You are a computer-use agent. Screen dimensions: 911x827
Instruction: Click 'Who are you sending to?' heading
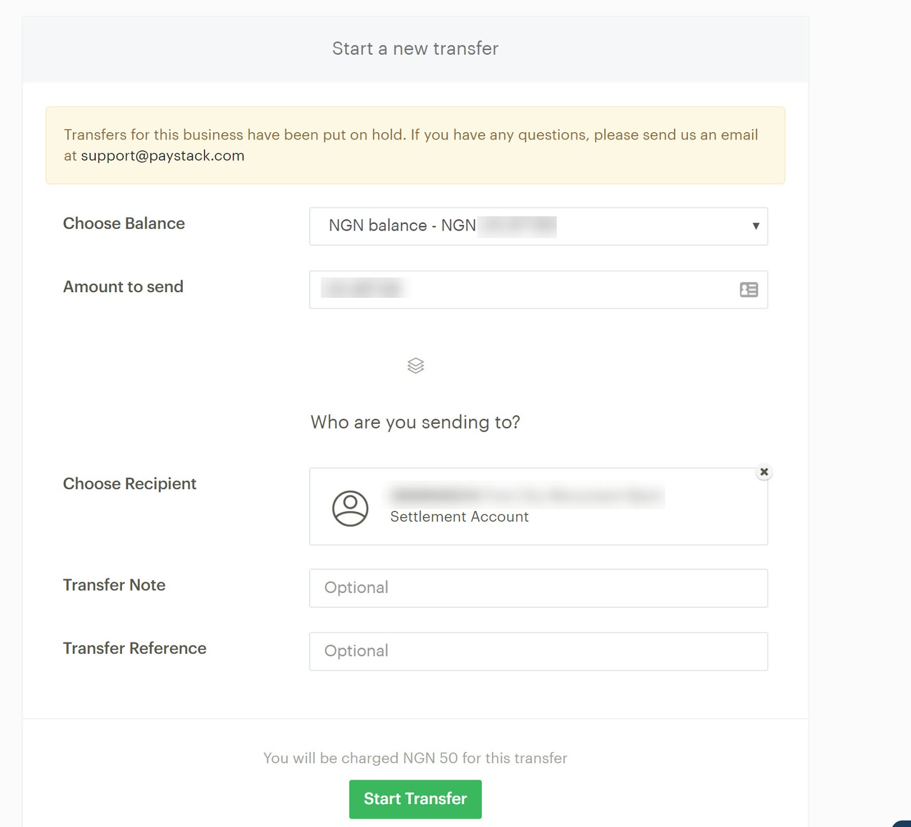pyautogui.click(x=415, y=422)
